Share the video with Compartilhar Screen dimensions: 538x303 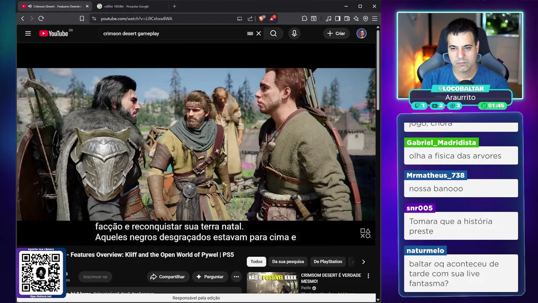[167, 276]
